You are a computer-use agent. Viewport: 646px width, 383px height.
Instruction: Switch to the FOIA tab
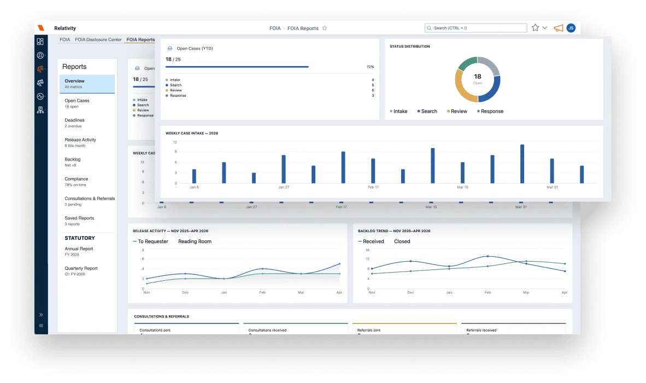64,39
